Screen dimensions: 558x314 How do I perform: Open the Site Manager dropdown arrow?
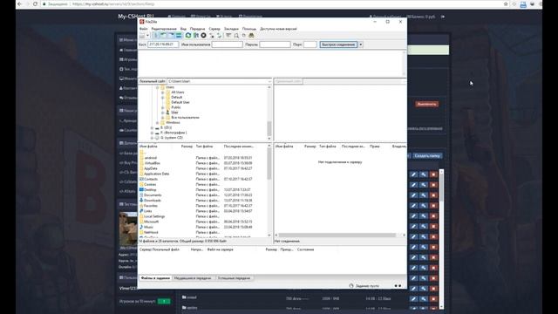click(x=147, y=36)
